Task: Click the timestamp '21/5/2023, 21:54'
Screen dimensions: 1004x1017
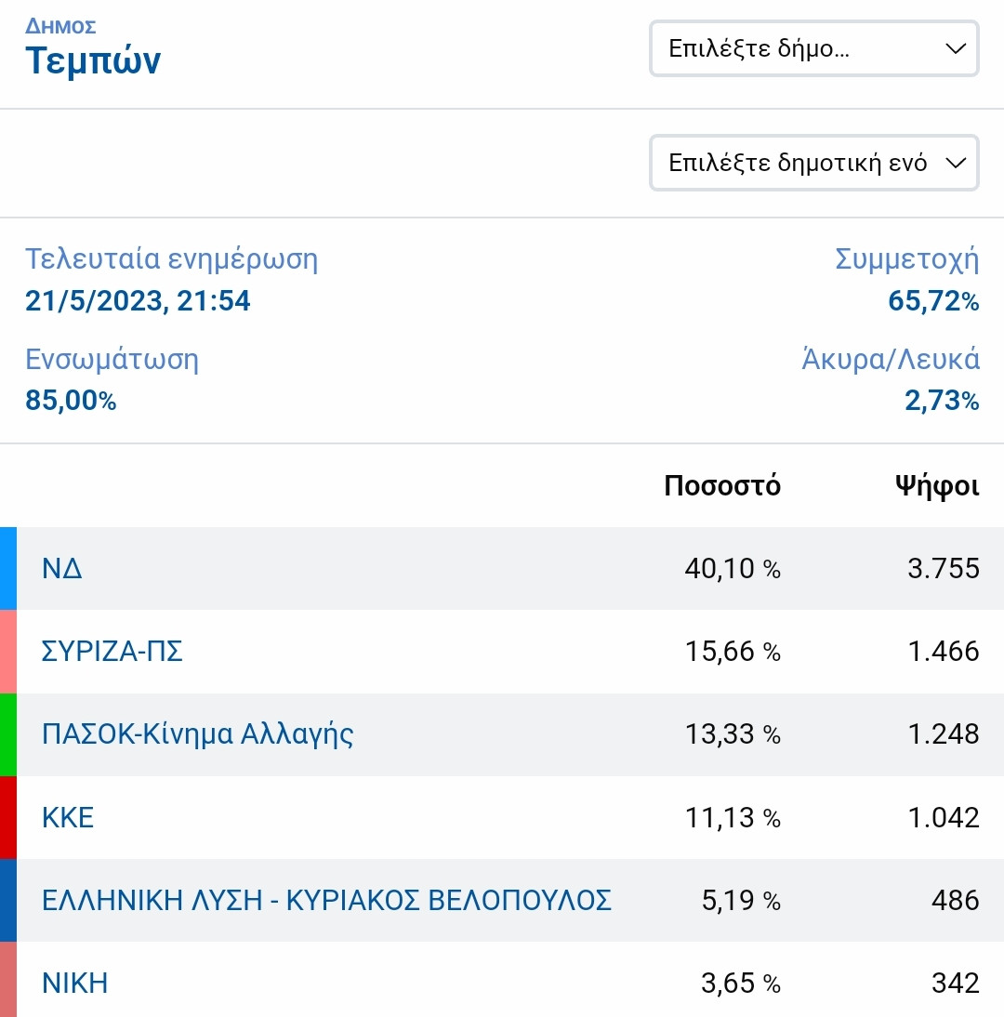Action: coord(138,301)
